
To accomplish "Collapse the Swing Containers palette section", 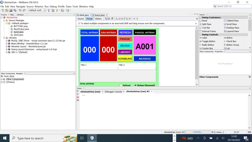I will (201, 18).
